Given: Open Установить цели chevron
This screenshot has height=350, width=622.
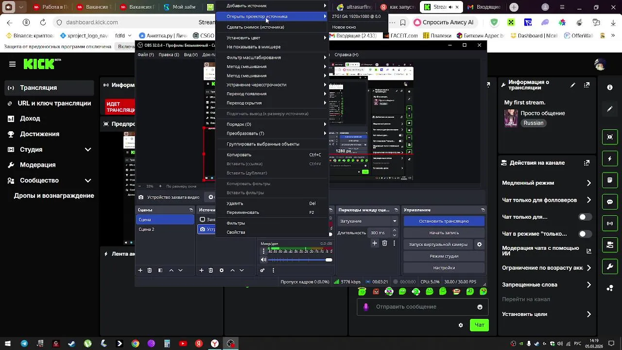Looking at the screenshot, I should click(x=589, y=314).
